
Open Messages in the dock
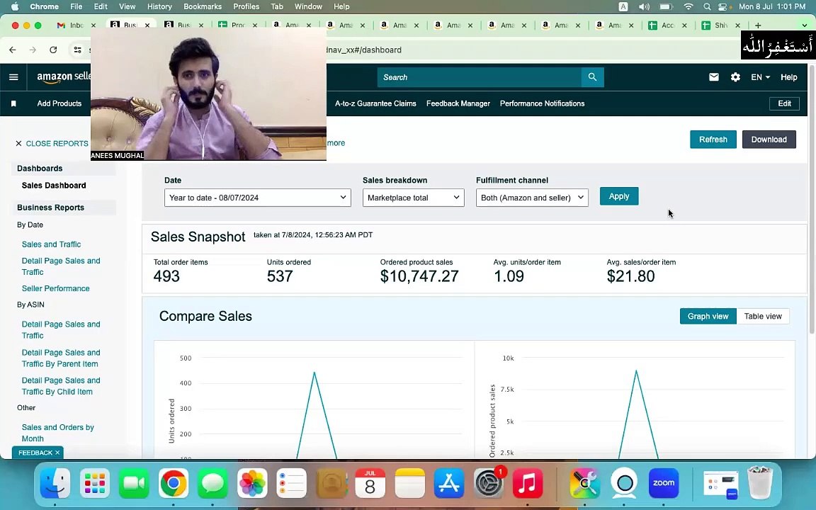pos(212,483)
